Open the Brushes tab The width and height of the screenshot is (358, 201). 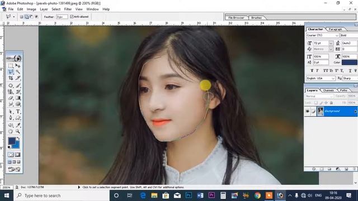[x=256, y=17]
